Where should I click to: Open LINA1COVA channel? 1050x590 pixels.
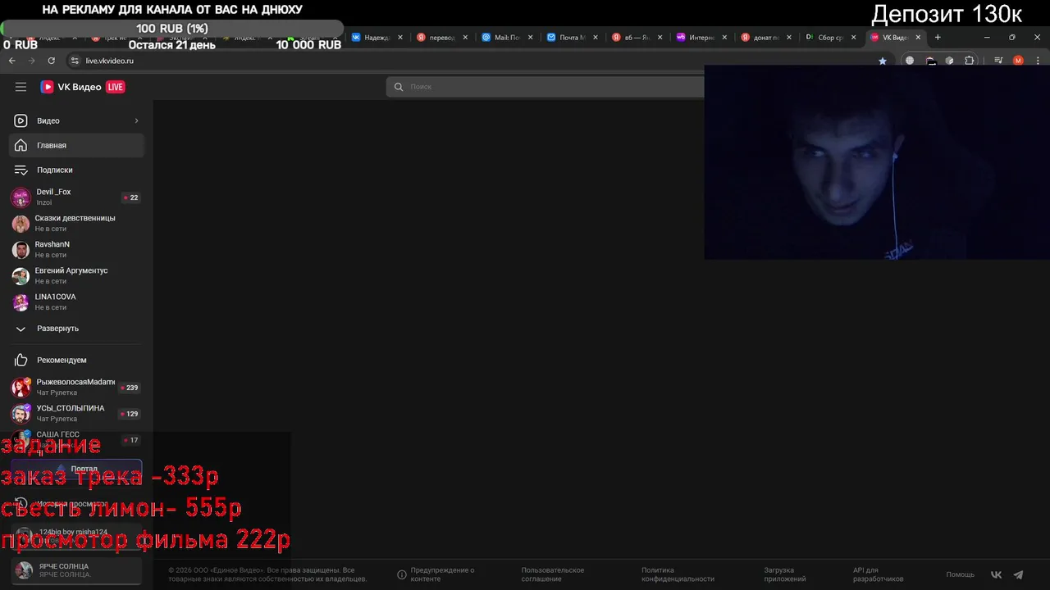tap(77, 302)
